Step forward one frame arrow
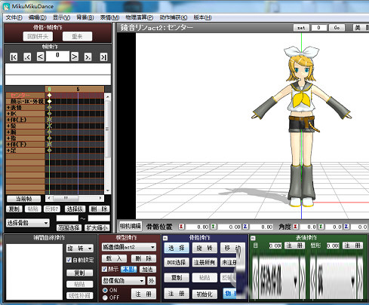 pyautogui.click(x=75, y=56)
